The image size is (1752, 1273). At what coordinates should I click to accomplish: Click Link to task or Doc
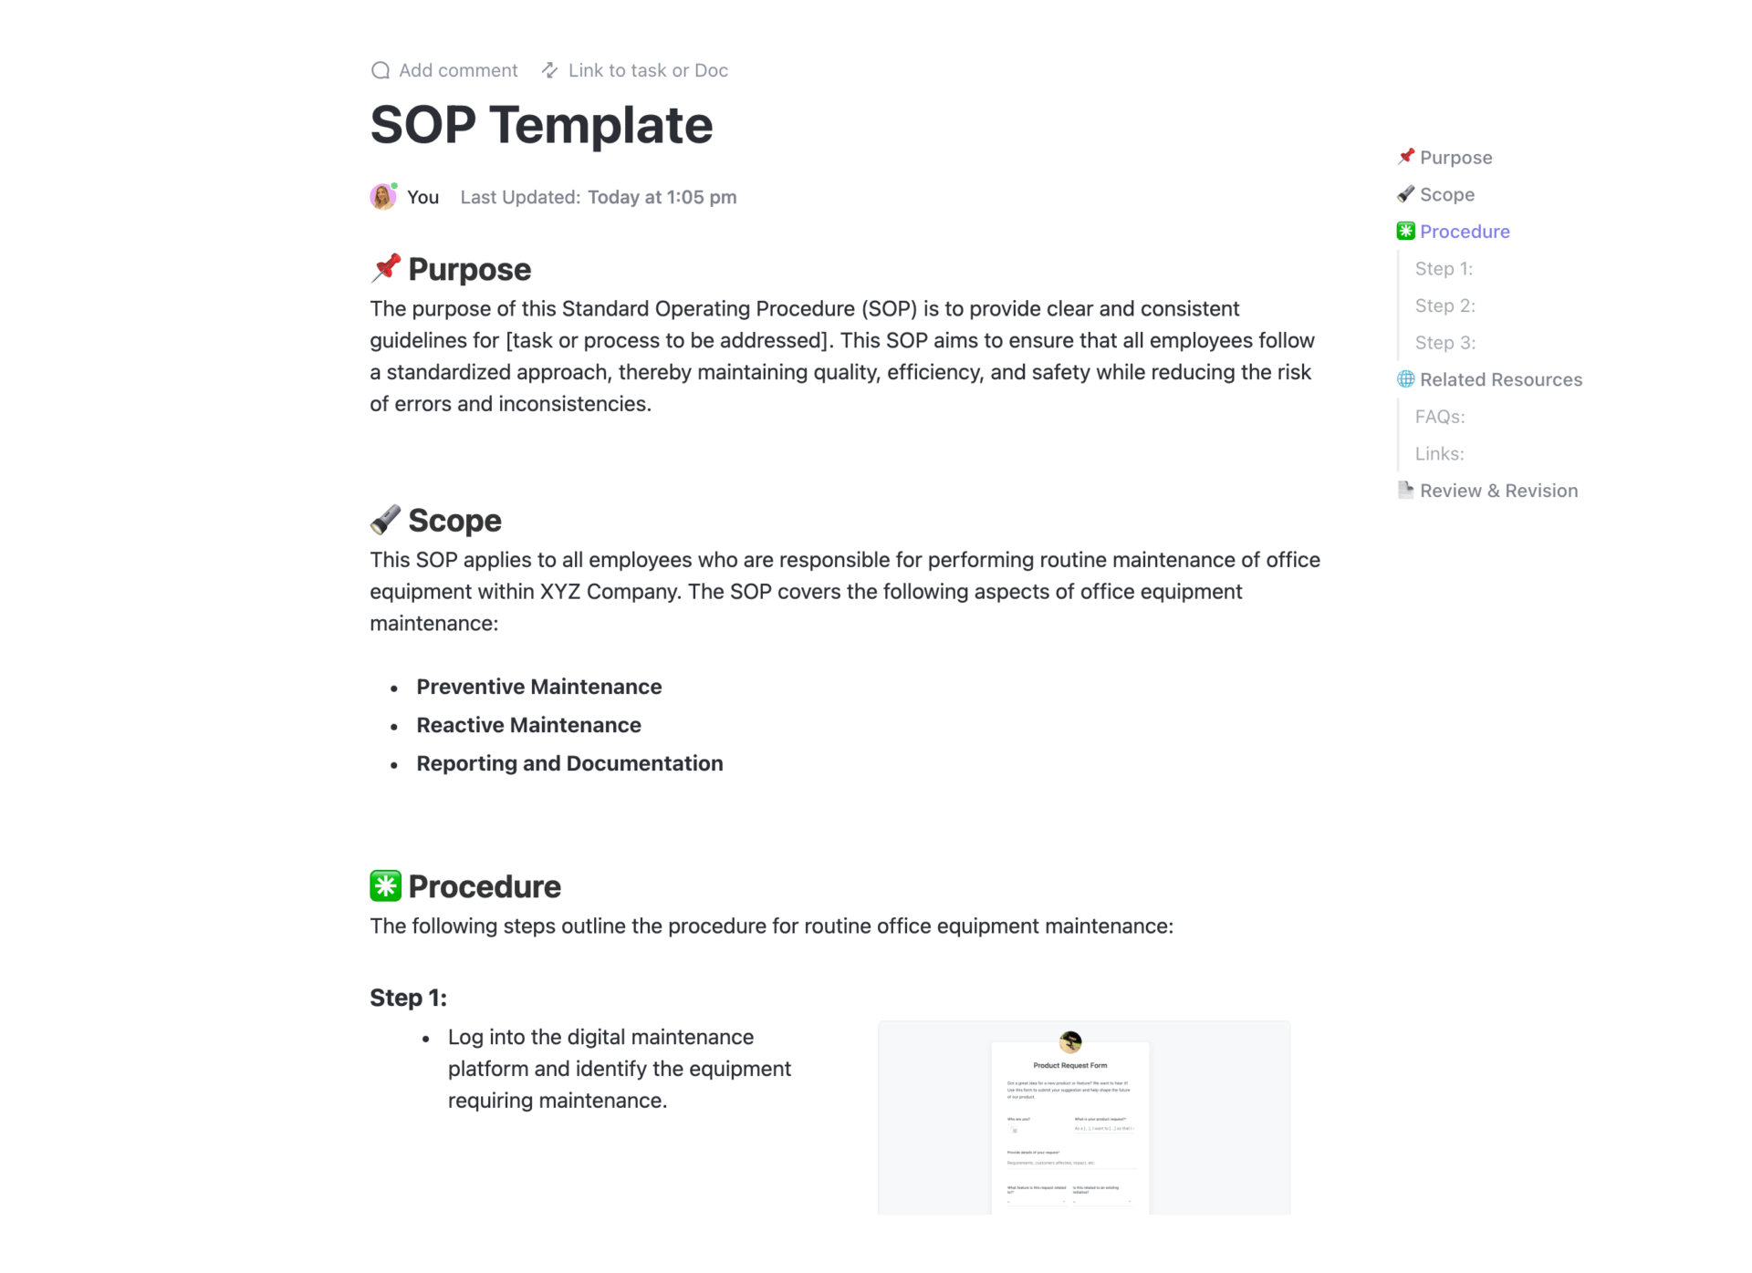647,70
